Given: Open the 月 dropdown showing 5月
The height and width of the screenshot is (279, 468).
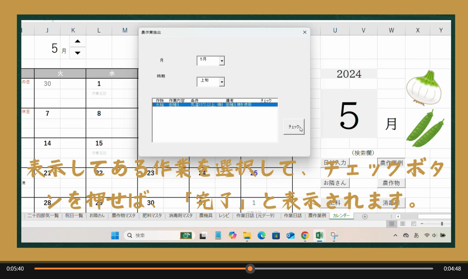Looking at the screenshot, I should coord(221,61).
